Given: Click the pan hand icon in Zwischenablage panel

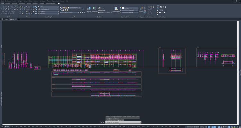Looking at the screenshot, I should point(165,7).
